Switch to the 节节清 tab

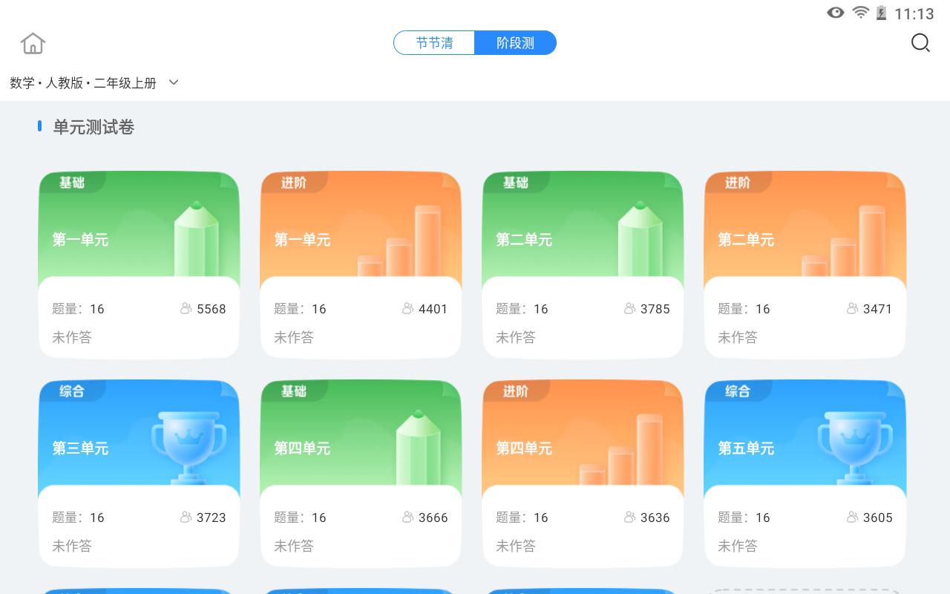434,43
